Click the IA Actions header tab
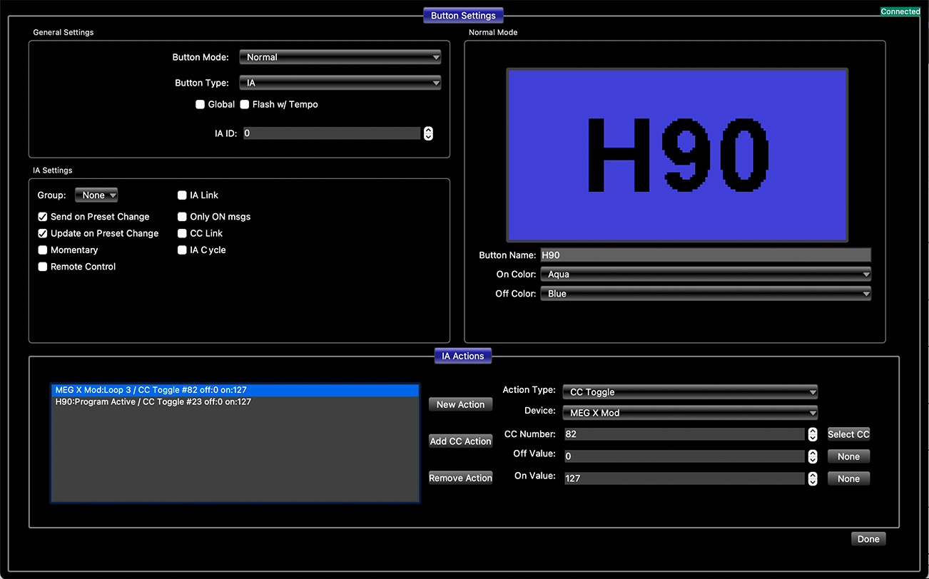 463,356
